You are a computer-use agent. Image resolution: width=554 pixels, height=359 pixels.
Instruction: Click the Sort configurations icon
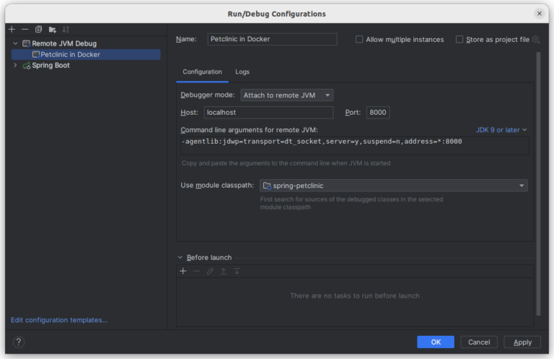66,30
